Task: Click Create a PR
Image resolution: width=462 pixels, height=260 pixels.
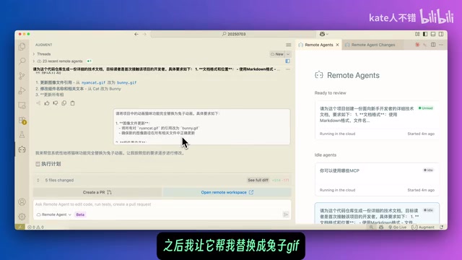Action: (97, 192)
